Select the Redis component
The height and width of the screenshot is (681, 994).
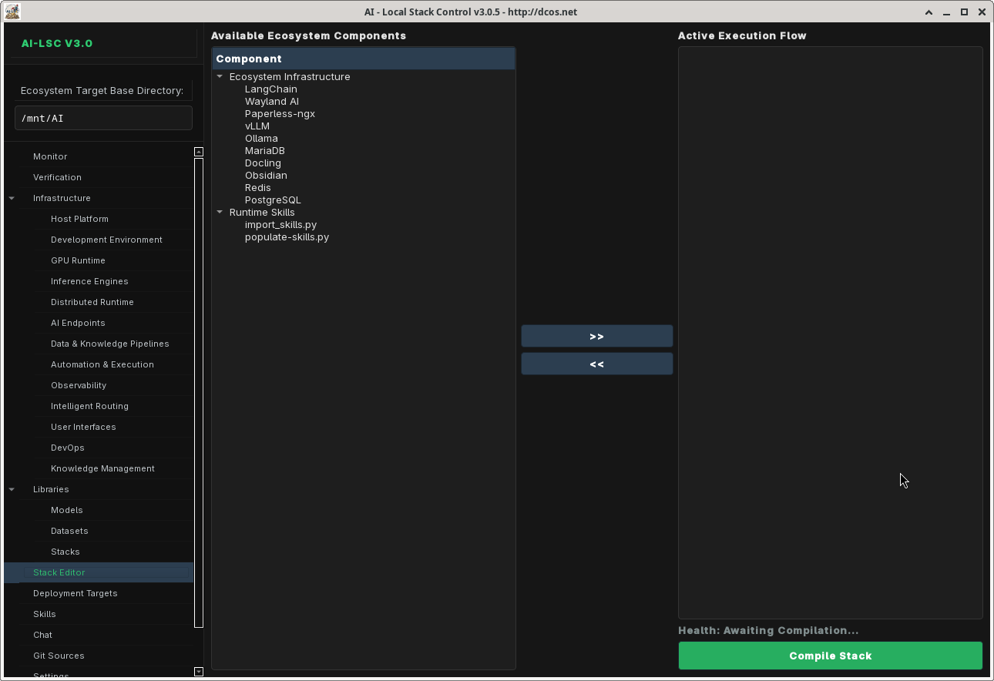[x=258, y=187]
